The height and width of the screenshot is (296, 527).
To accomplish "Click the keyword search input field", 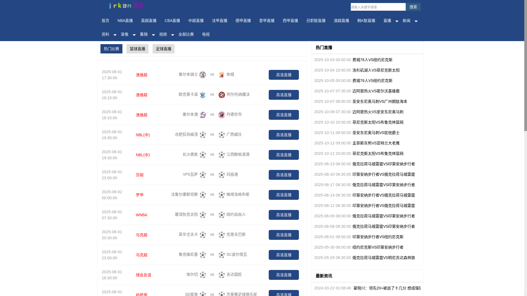I will (378, 7).
